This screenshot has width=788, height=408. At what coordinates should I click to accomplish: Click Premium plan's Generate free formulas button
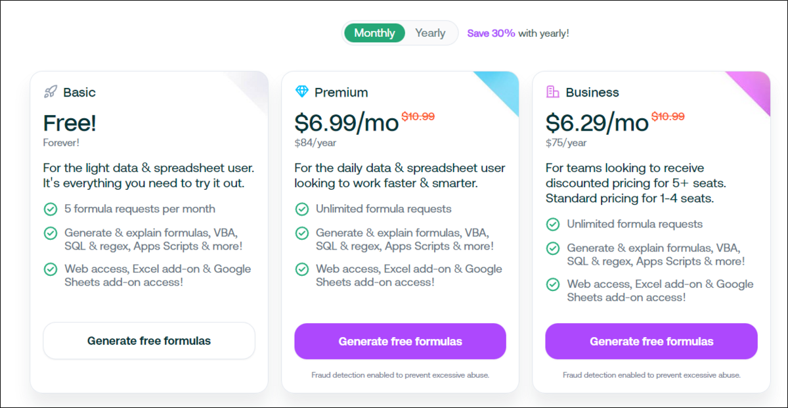[x=400, y=341]
